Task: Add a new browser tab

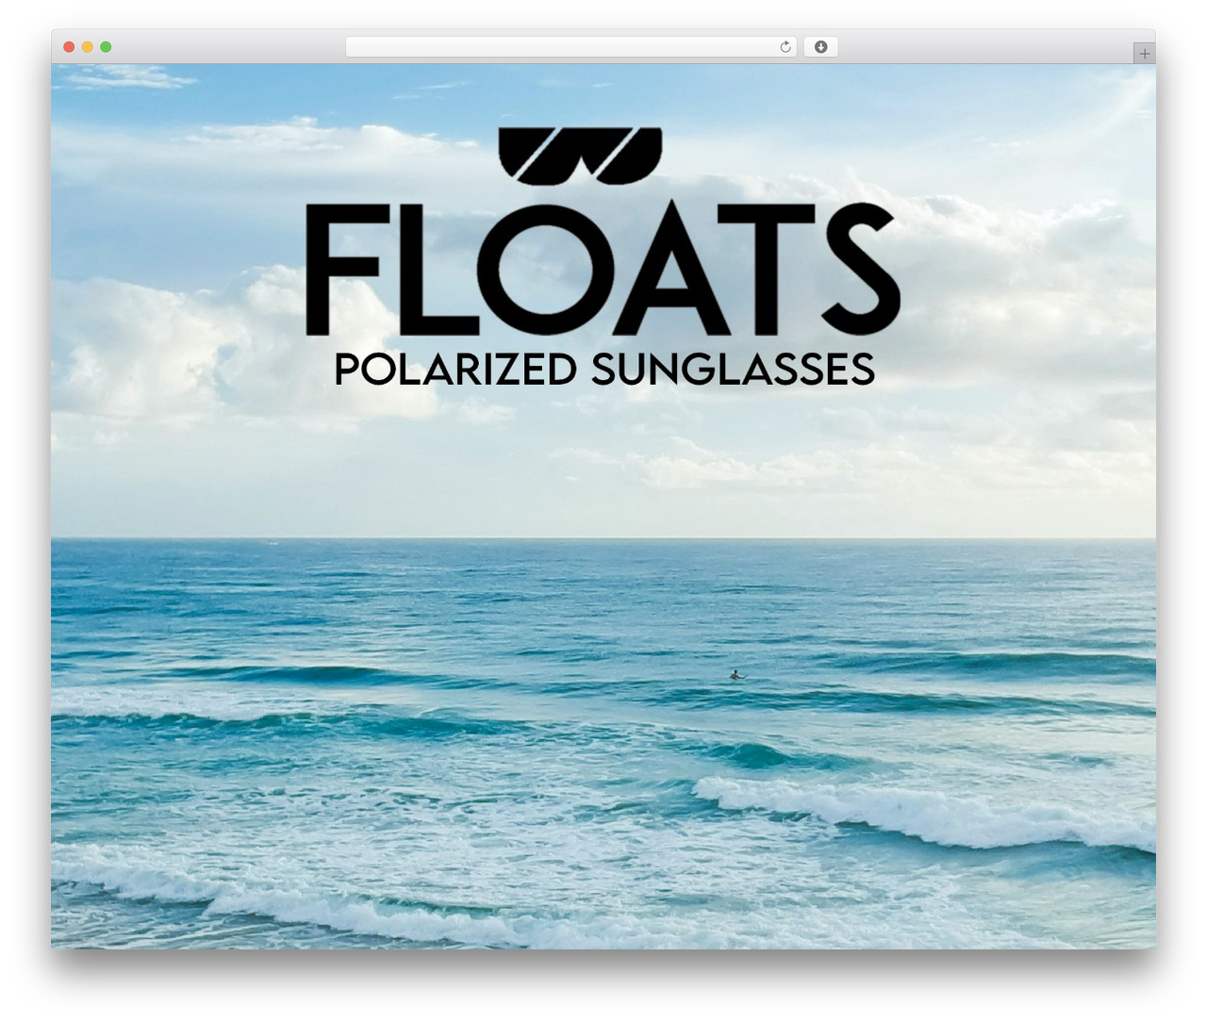Action: [1144, 54]
